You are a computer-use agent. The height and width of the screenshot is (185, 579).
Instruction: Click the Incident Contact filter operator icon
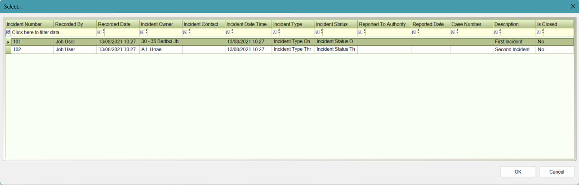click(x=185, y=32)
